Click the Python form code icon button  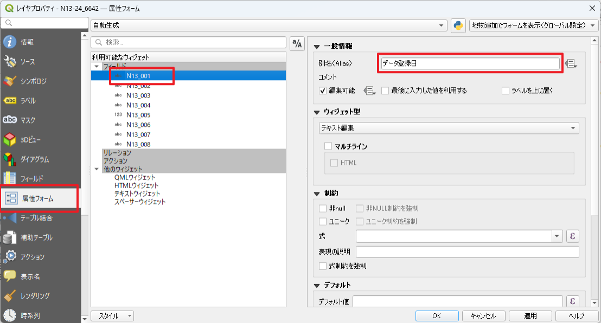tap(458, 25)
